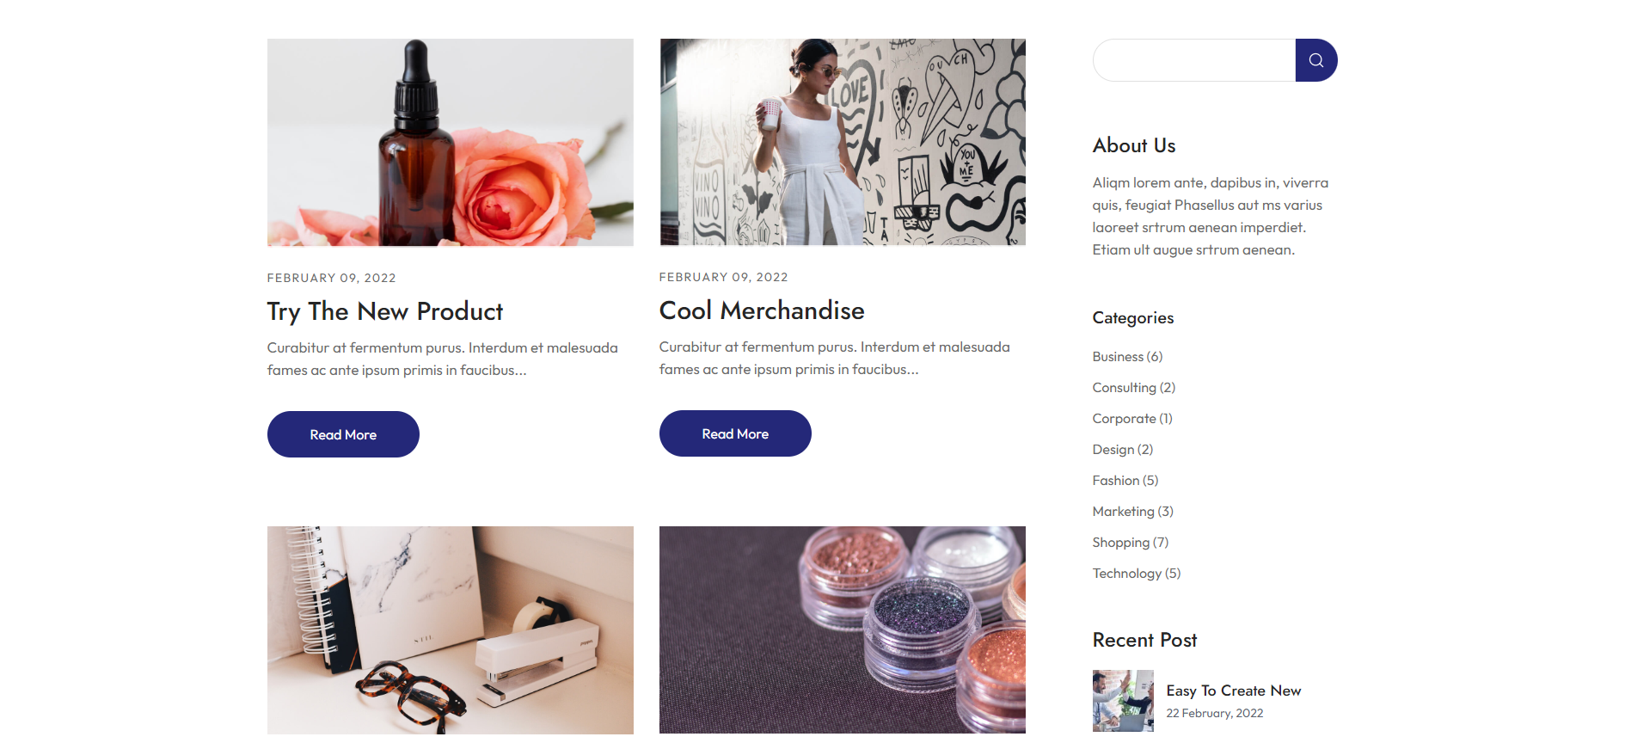Select the Marketing category

coord(1132,511)
